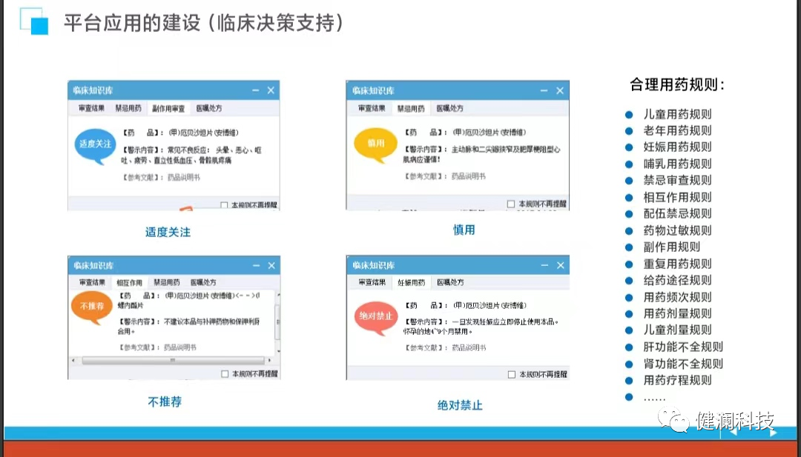The width and height of the screenshot is (801, 457).
Task: Click the 重复用药规则 list item
Action: (x=677, y=264)
